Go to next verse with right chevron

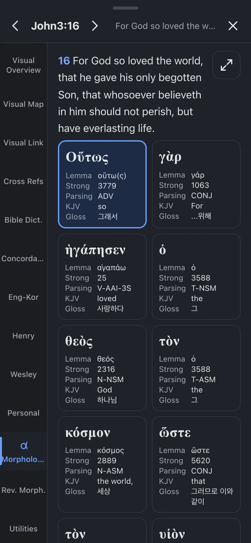click(x=95, y=26)
